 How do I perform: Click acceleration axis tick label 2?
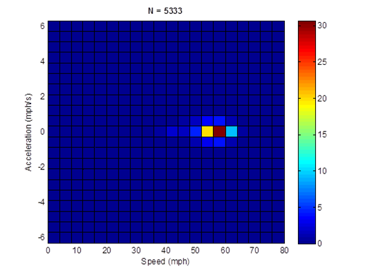tap(42, 96)
